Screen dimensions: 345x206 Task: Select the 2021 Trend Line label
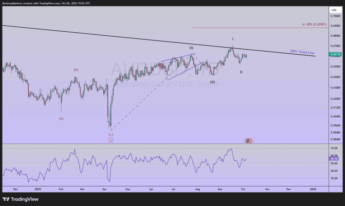pos(302,52)
